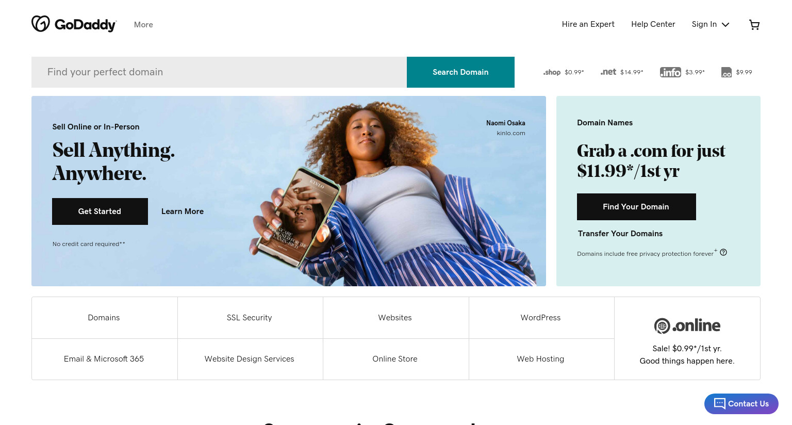The height and width of the screenshot is (425, 792).
Task: Click the .online globe logo
Action: 662,326
